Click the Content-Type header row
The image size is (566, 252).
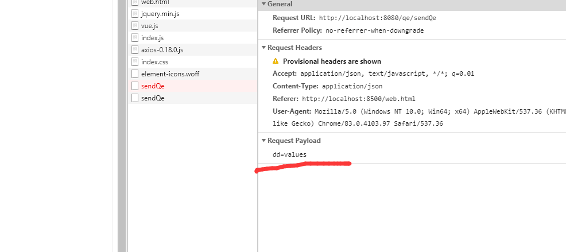pyautogui.click(x=327, y=86)
